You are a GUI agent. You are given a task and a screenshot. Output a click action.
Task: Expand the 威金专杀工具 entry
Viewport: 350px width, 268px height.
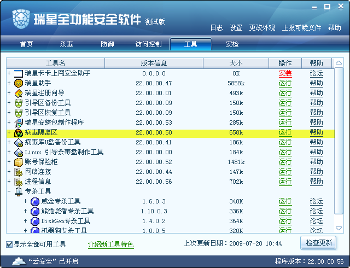[26, 201]
